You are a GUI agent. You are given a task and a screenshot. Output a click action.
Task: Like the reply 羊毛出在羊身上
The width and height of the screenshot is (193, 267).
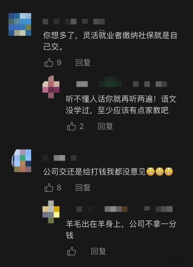click(x=71, y=251)
